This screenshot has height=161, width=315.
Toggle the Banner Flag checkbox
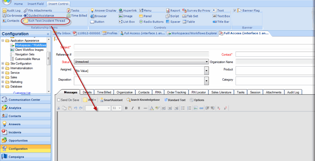(x=235, y=10)
